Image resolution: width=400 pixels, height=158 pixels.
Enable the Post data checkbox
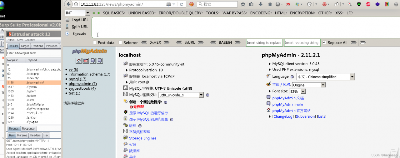coord(95,42)
